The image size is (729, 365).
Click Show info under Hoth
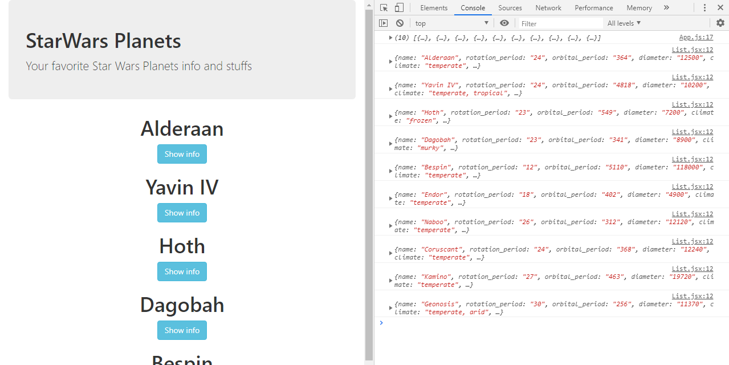click(182, 271)
